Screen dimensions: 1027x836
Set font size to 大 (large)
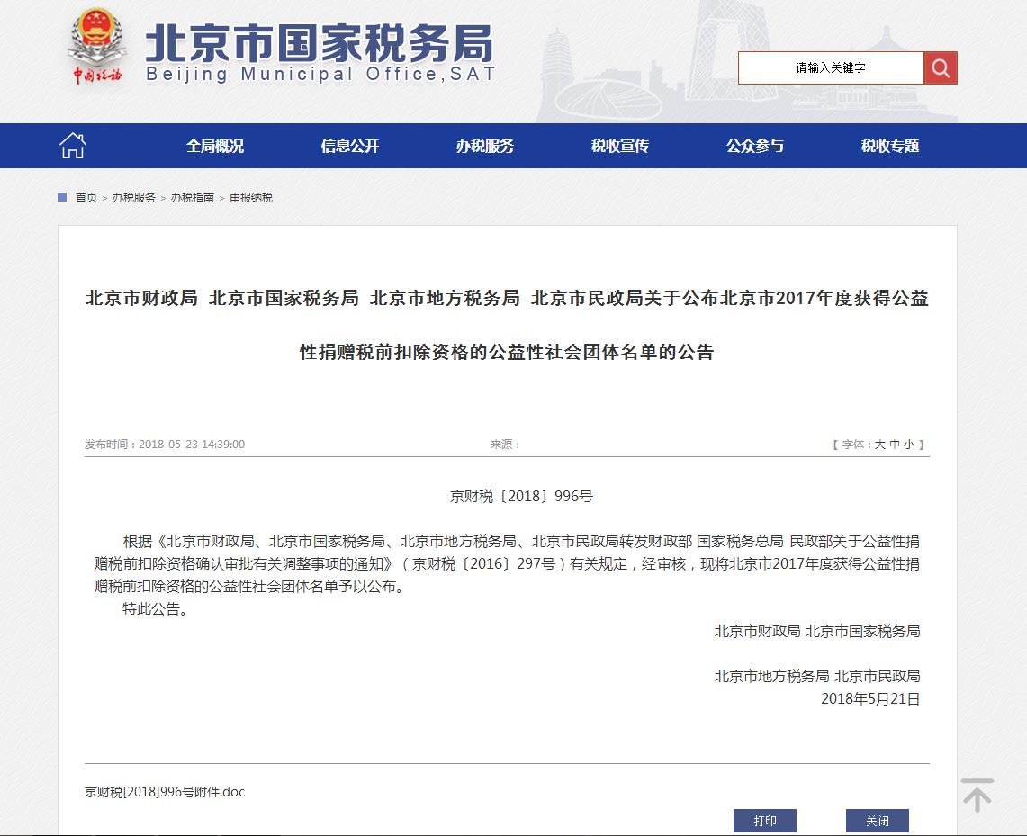[879, 445]
